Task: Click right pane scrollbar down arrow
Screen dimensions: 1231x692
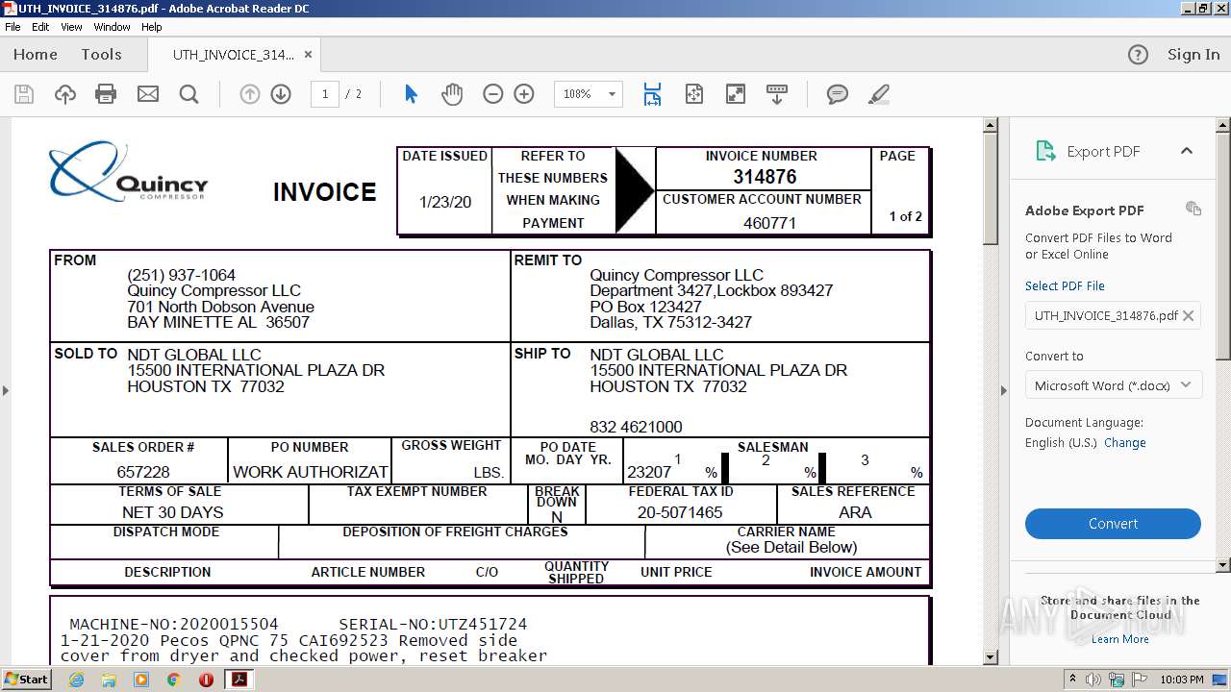Action: tap(1223, 565)
